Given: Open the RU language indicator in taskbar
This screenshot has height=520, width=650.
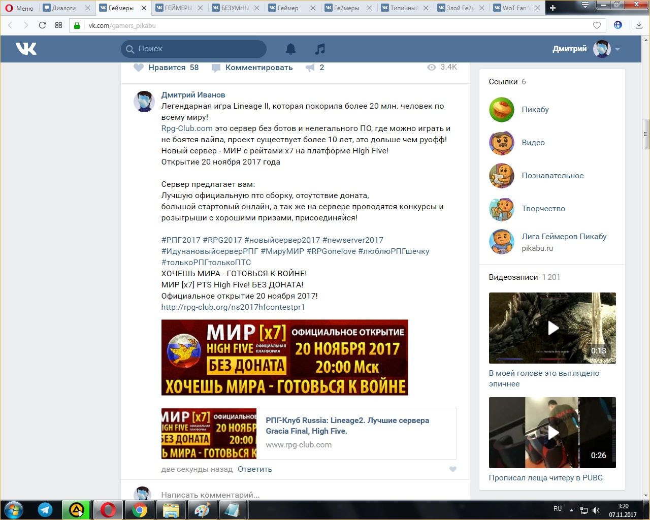Looking at the screenshot, I should [x=558, y=509].
